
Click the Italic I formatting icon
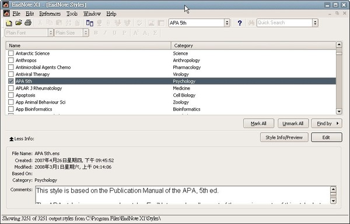pos(105,33)
